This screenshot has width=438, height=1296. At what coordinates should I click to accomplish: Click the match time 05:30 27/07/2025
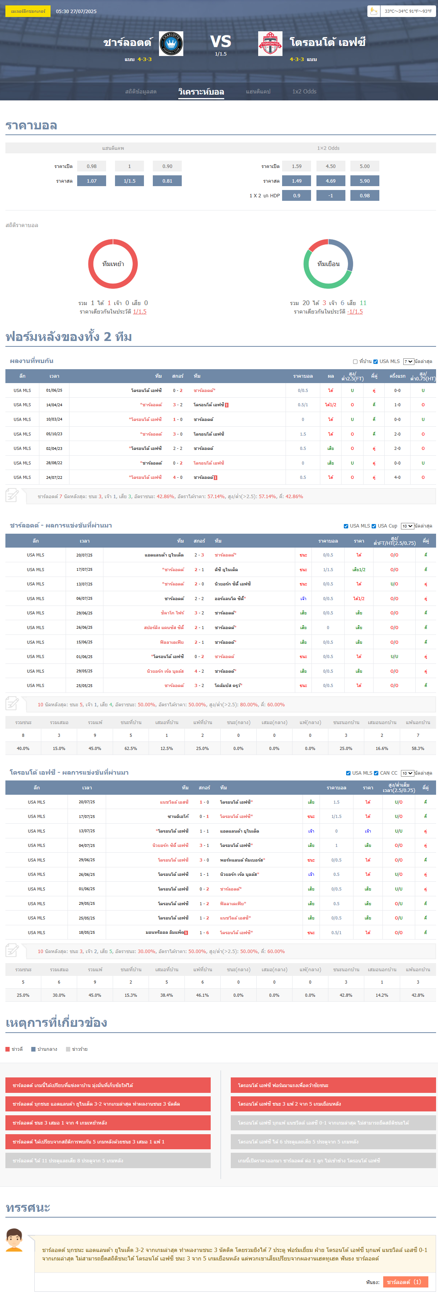76,11
